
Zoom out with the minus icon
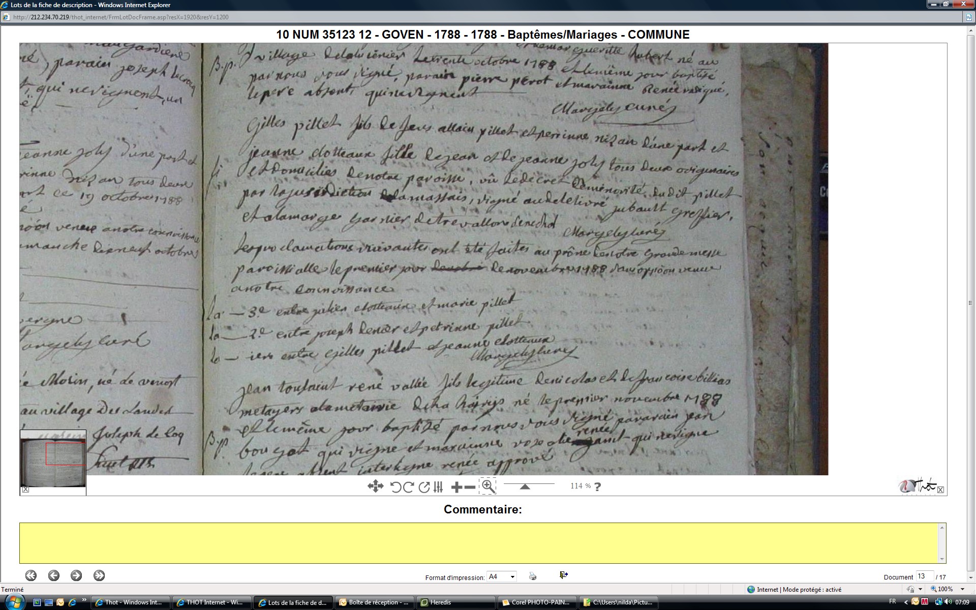(x=470, y=487)
